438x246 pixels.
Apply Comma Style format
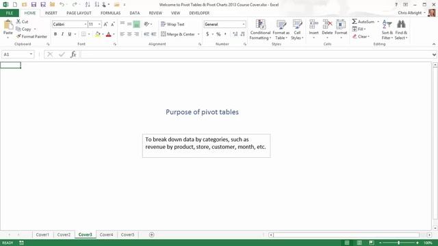click(225, 34)
